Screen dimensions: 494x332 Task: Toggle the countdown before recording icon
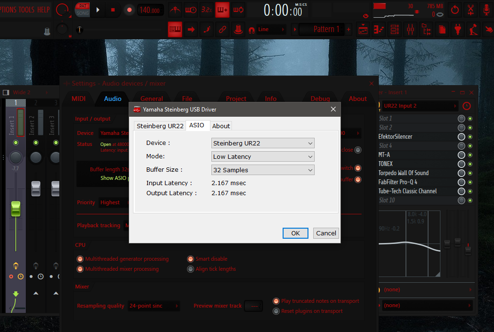click(207, 10)
